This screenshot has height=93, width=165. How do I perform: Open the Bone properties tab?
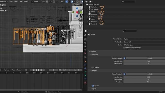tap(85, 75)
